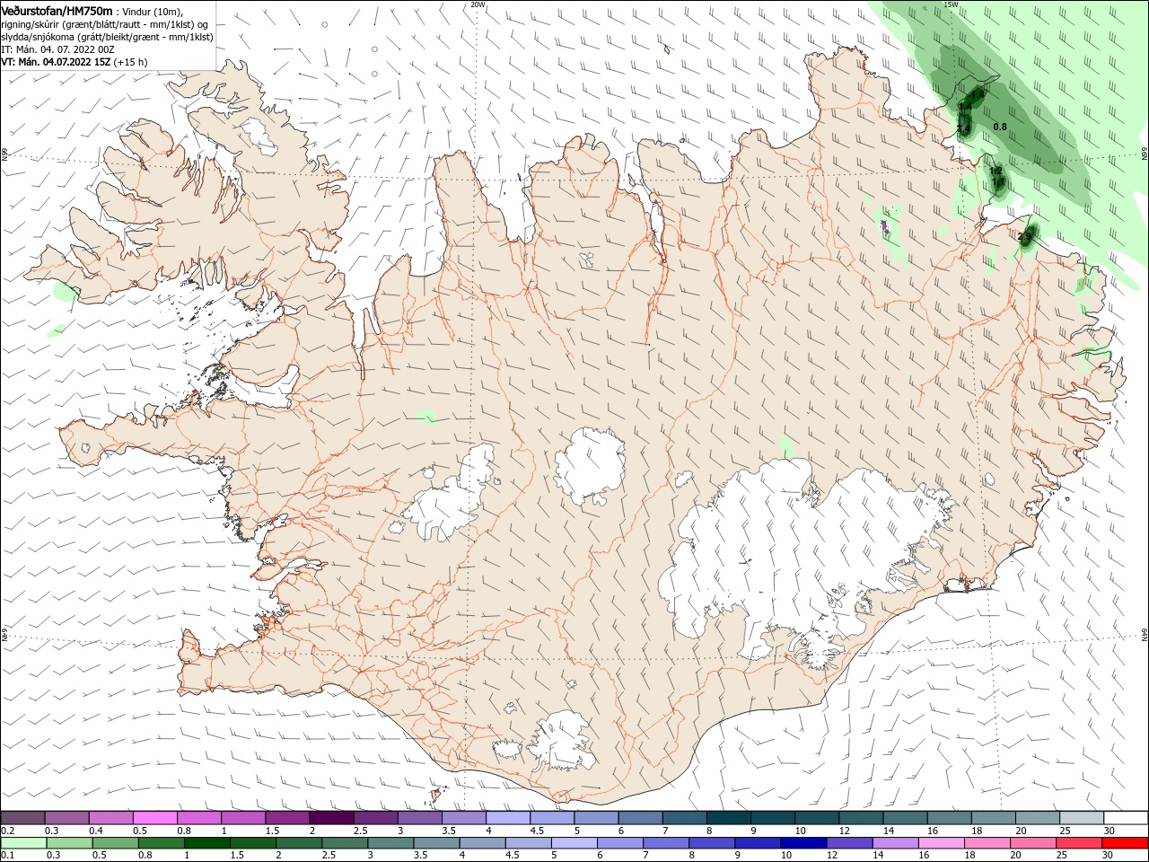This screenshot has height=862, width=1149.
Task: Pick the red 25 mm rain legend swatch
Action: pyautogui.click(x=1080, y=843)
